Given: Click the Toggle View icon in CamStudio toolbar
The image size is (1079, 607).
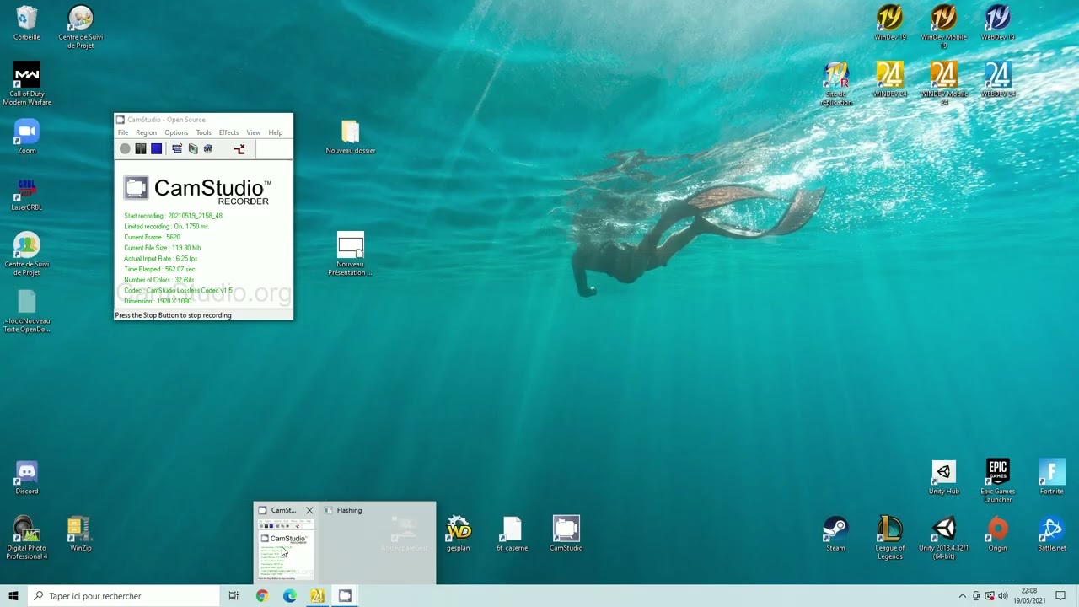Looking at the screenshot, I should (x=177, y=149).
